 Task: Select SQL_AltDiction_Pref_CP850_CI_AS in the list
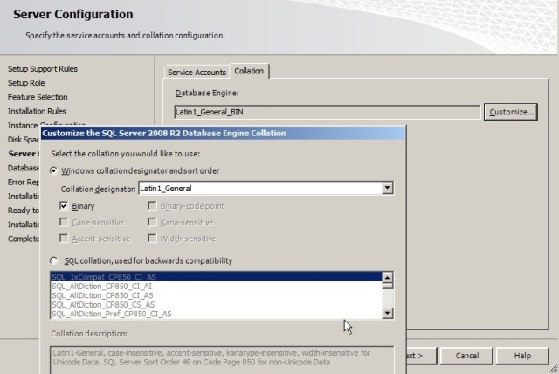(216, 314)
